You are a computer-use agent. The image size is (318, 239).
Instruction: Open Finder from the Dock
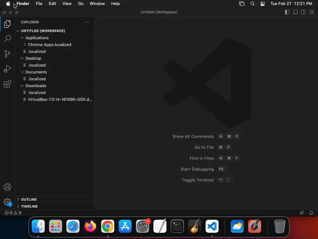click(38, 226)
